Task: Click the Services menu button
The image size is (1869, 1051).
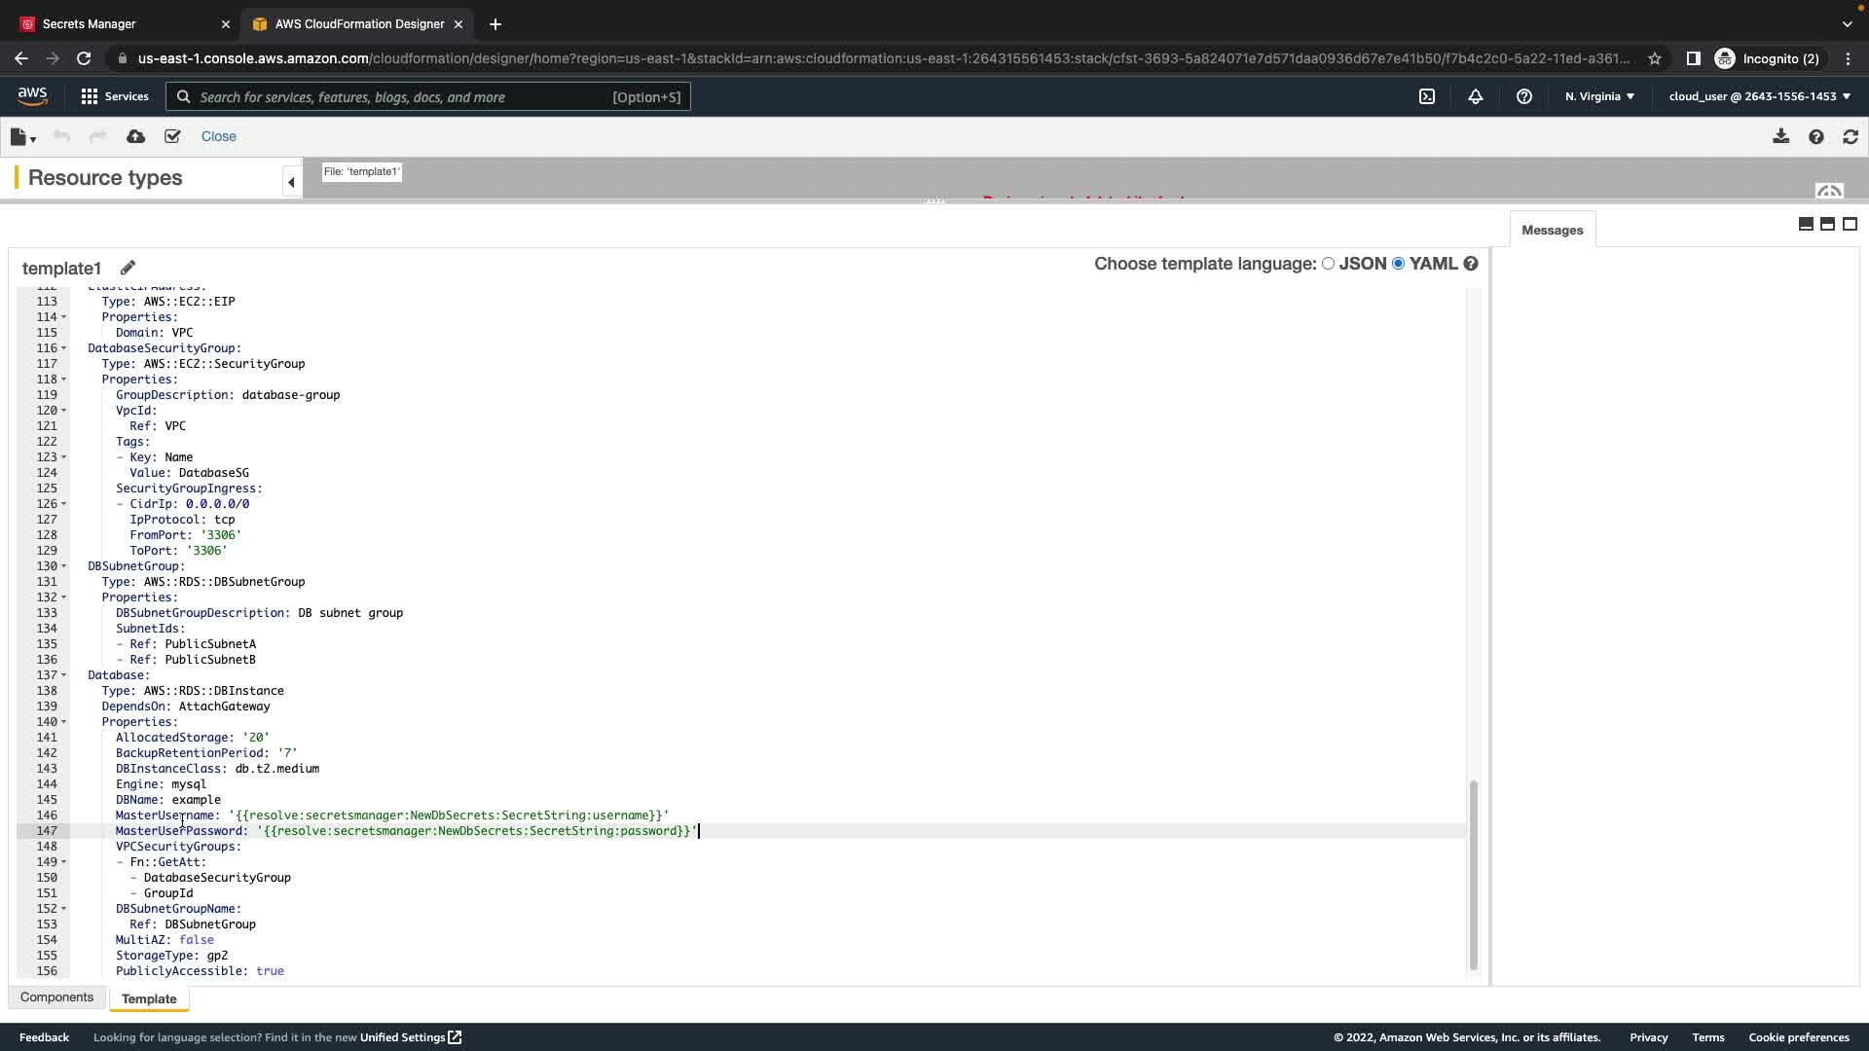Action: click(115, 96)
